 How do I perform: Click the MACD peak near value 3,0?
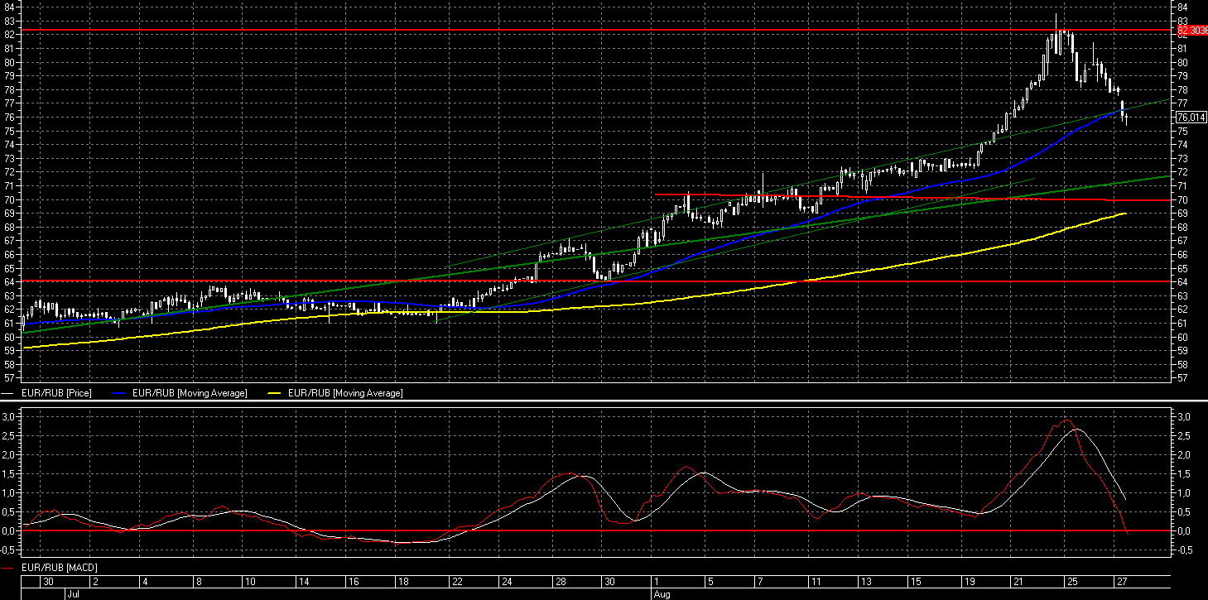tap(1066, 420)
